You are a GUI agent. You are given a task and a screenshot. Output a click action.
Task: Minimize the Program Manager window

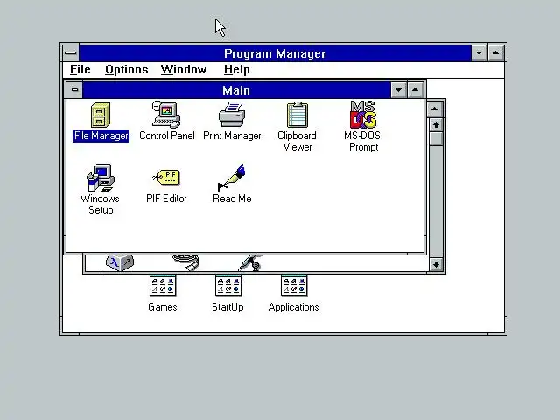click(x=479, y=53)
